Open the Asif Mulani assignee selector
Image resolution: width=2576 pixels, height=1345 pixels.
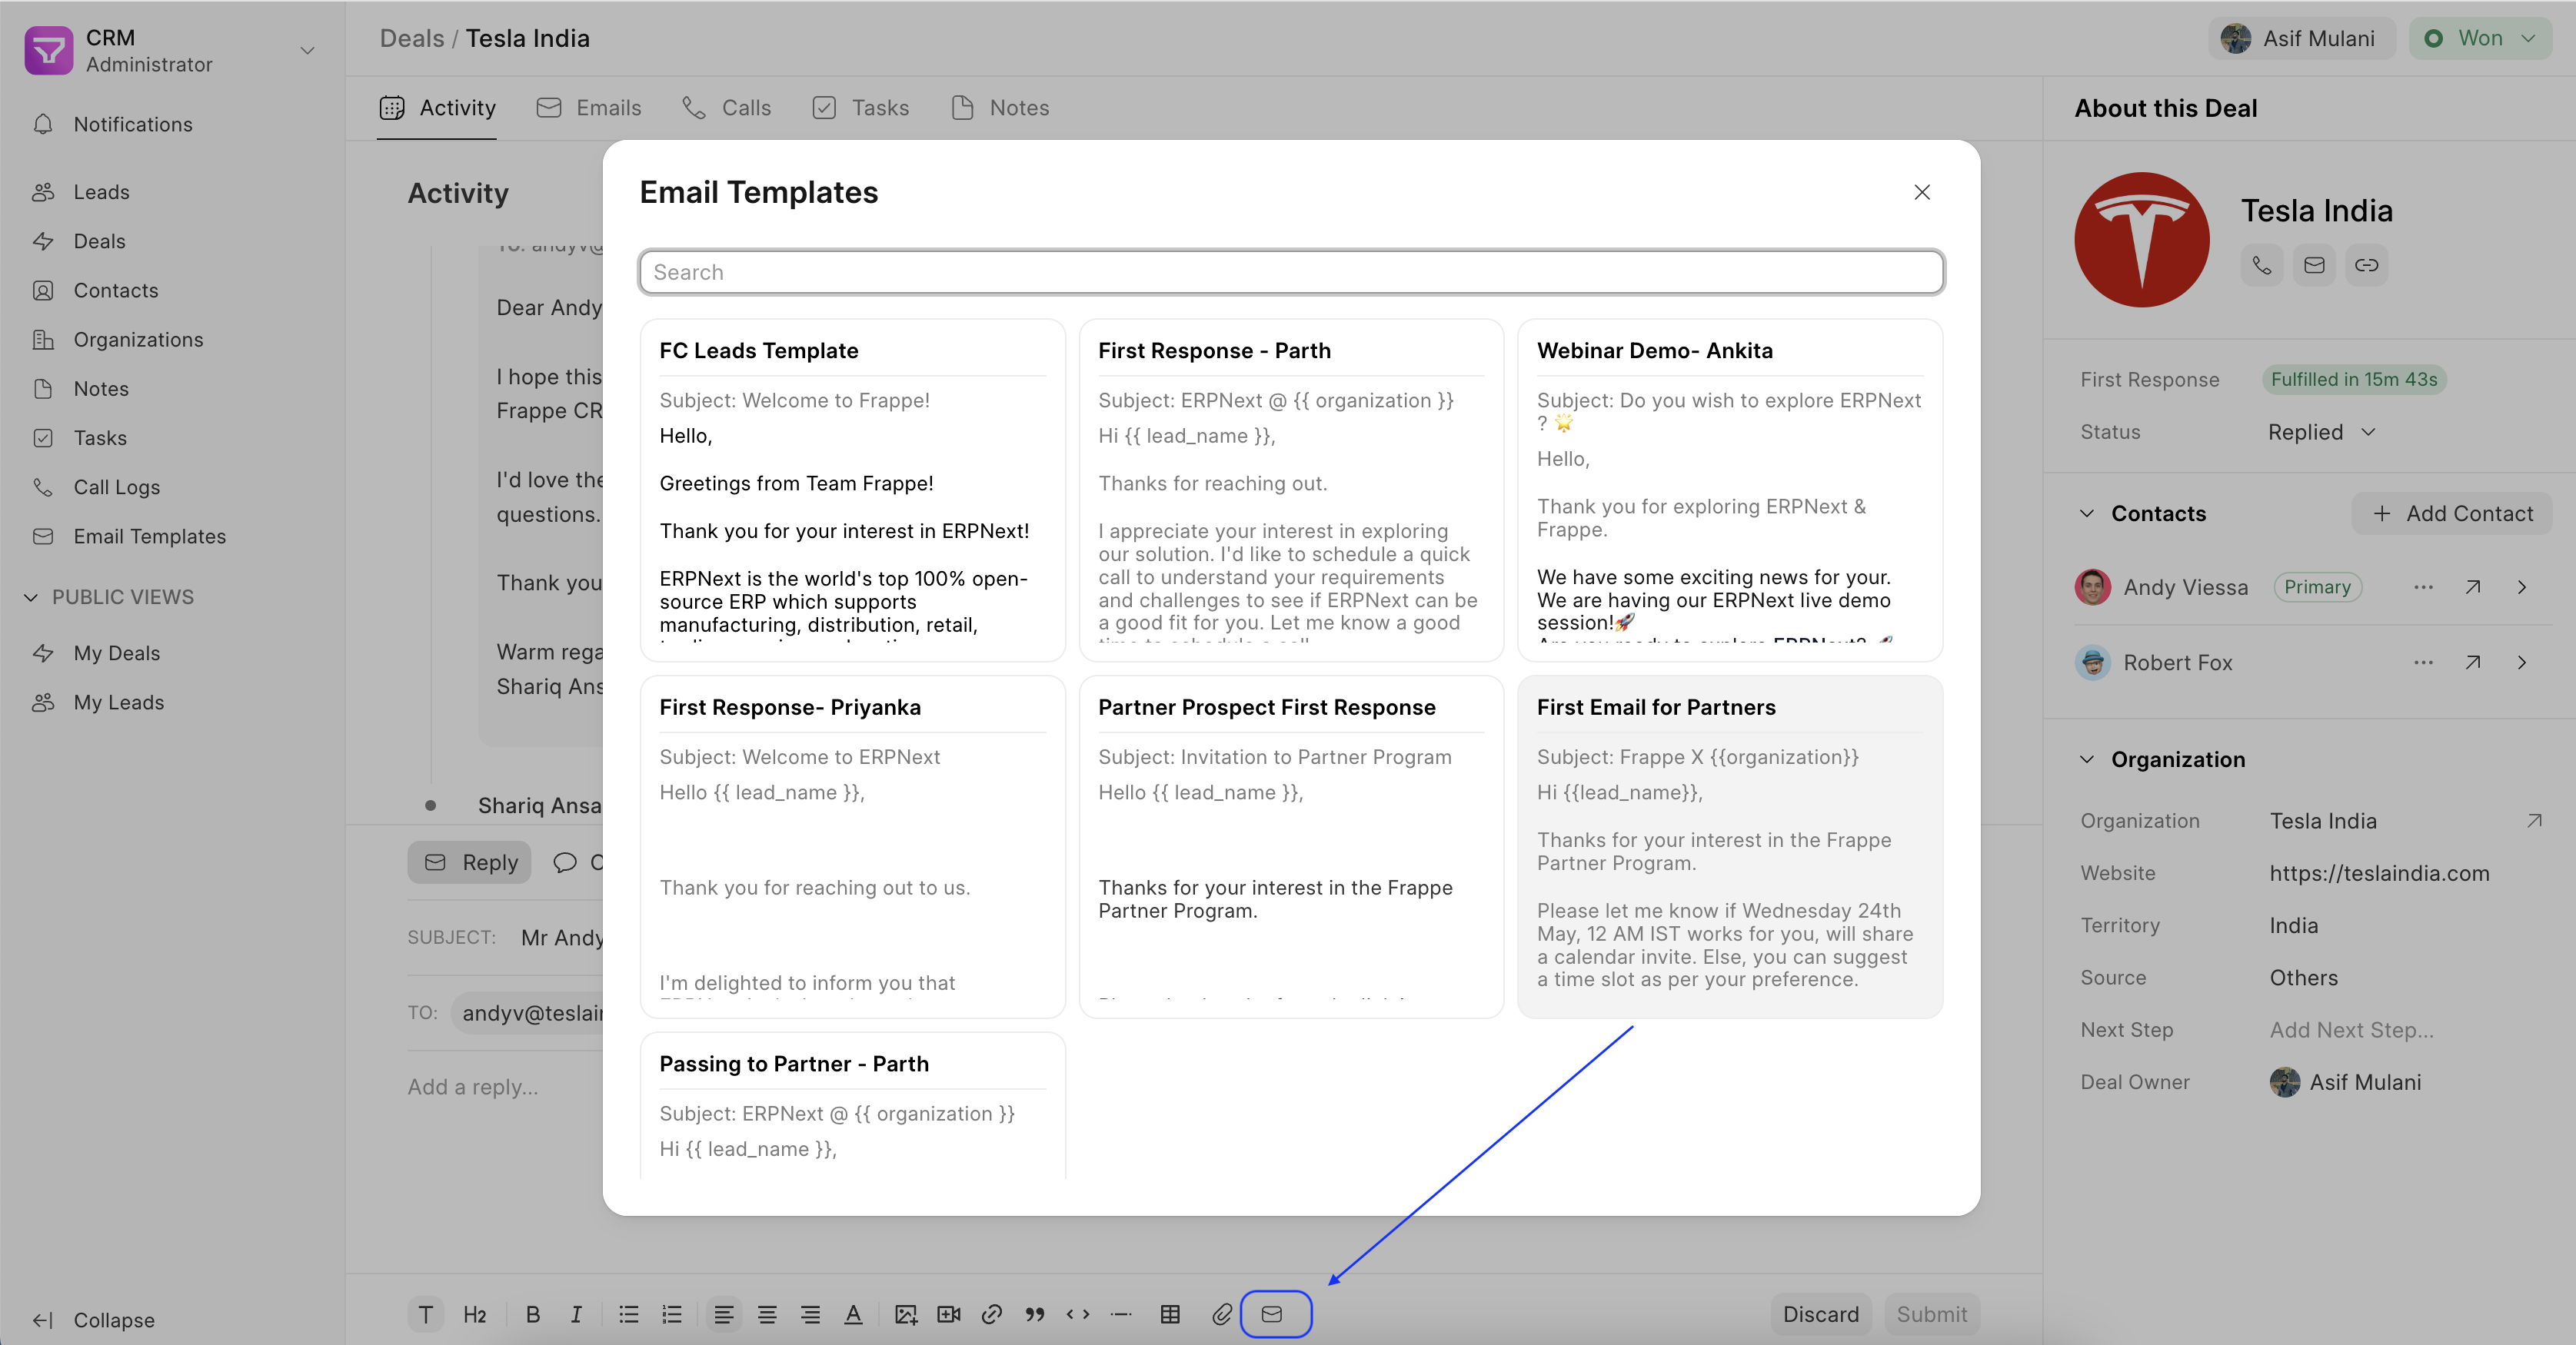coord(2302,38)
